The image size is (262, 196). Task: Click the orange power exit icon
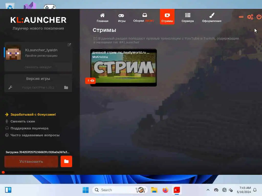coord(259,17)
